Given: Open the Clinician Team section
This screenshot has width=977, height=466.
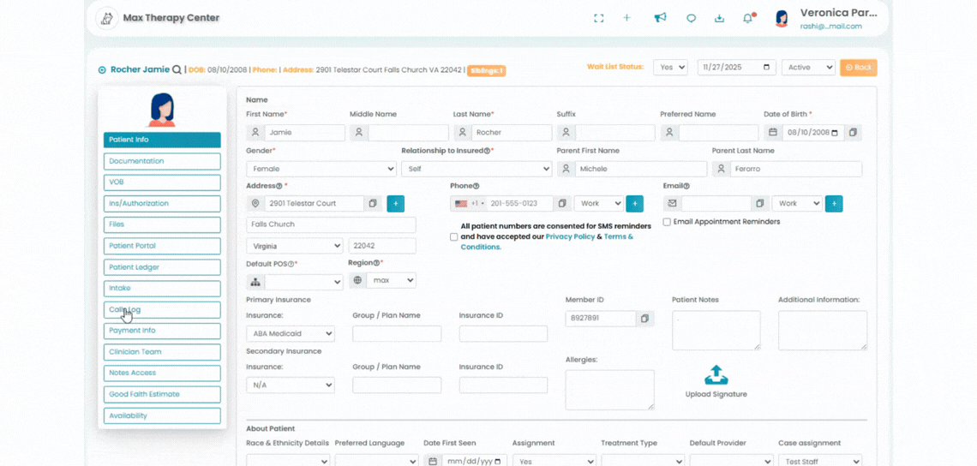Looking at the screenshot, I should tap(162, 352).
